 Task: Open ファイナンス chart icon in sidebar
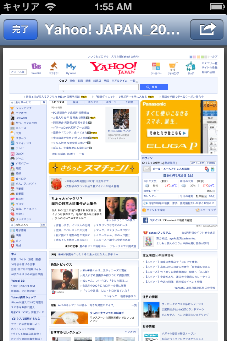13,143
